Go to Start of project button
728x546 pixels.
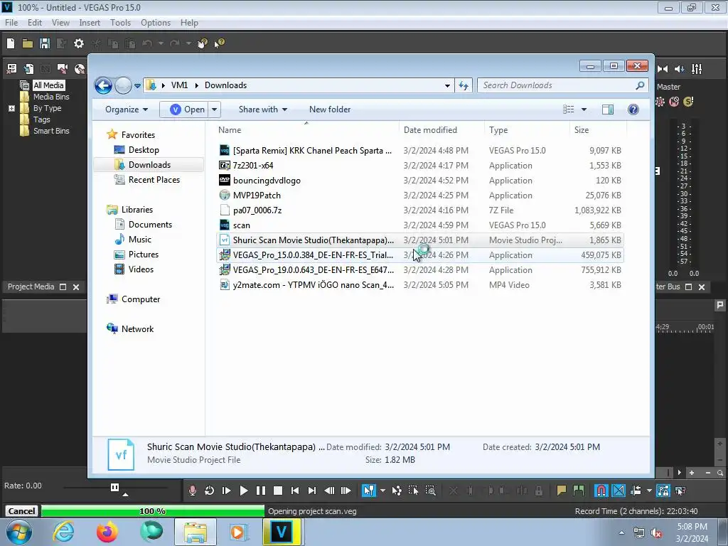point(295,491)
